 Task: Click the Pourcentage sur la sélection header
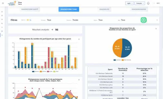click(x=144, y=69)
